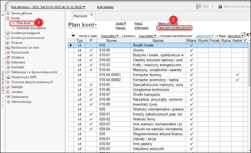Screen dimensions: 251x153
Task: Click the Bankowość on-line sidebar icon
Action: (x=8, y=48)
